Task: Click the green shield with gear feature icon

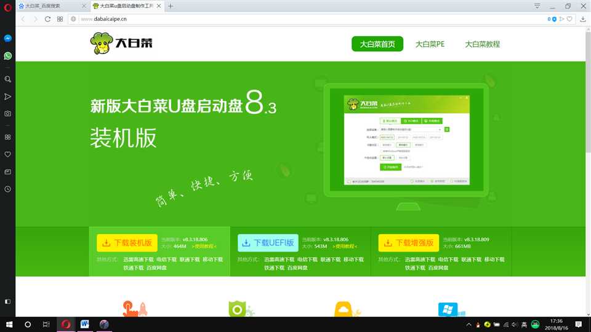Action: tap(241, 309)
